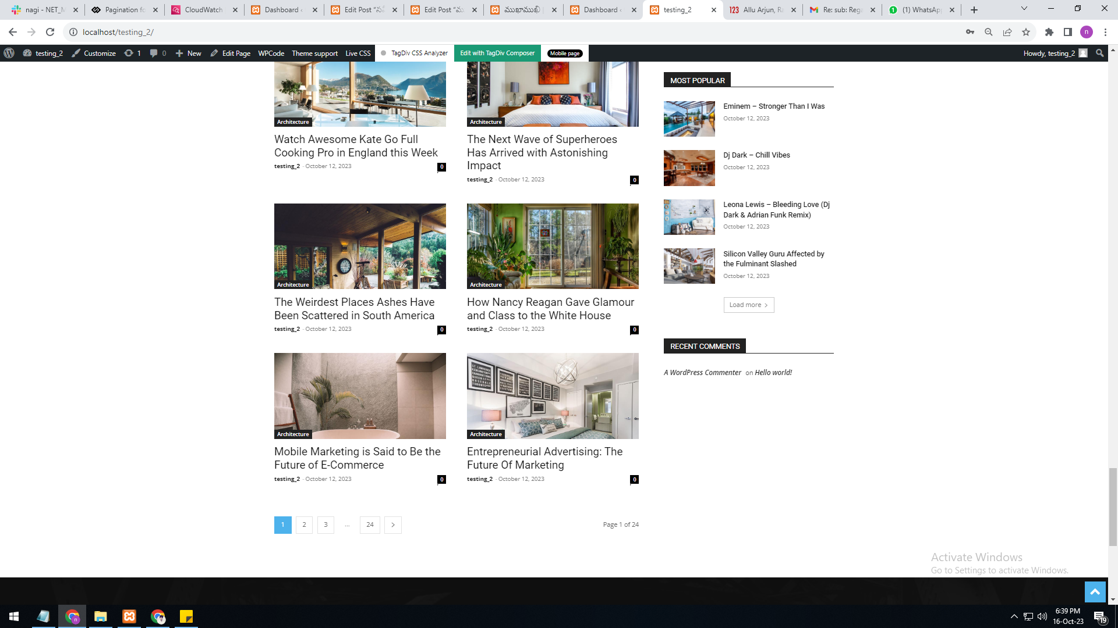1118x628 pixels.
Task: Click Edit Page in admin bar
Action: coord(231,53)
